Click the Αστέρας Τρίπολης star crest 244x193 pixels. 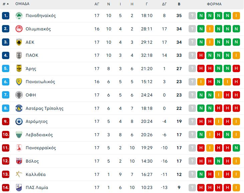[x=19, y=108]
